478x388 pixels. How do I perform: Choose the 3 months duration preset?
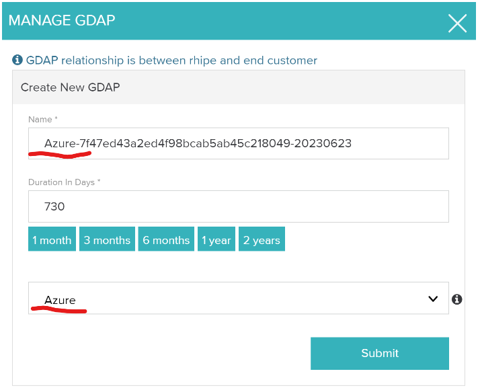point(107,240)
